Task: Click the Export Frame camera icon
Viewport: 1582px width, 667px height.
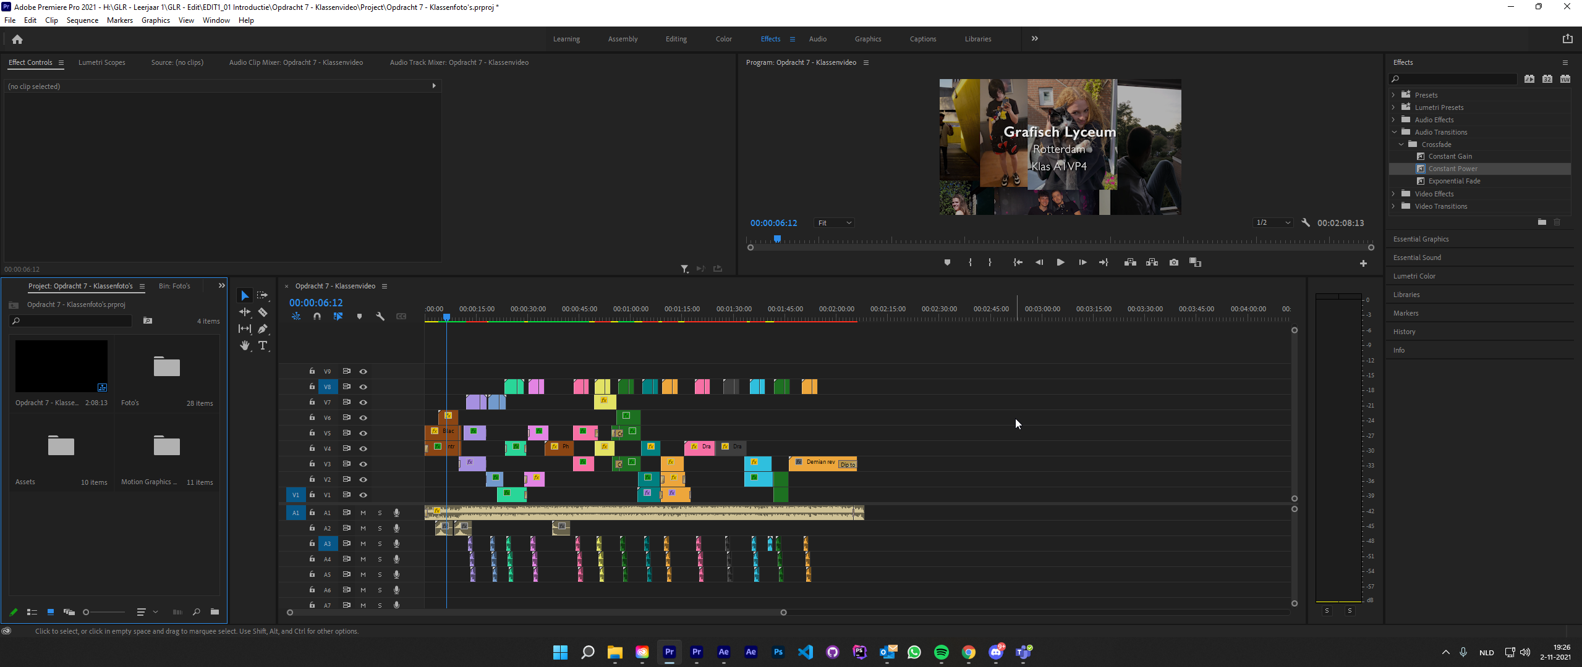Action: pyautogui.click(x=1173, y=262)
